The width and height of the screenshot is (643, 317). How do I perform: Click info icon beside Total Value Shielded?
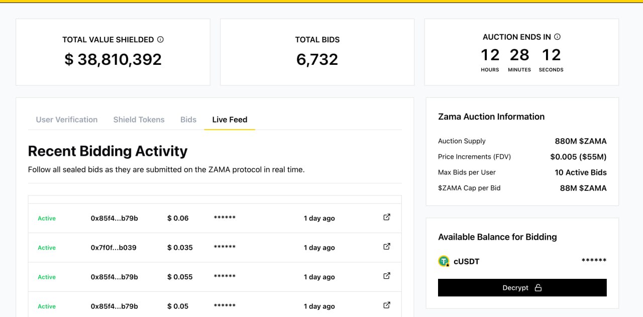(161, 39)
